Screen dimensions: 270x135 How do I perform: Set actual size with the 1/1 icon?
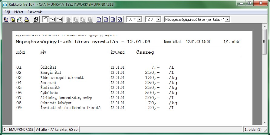coord(120,20)
